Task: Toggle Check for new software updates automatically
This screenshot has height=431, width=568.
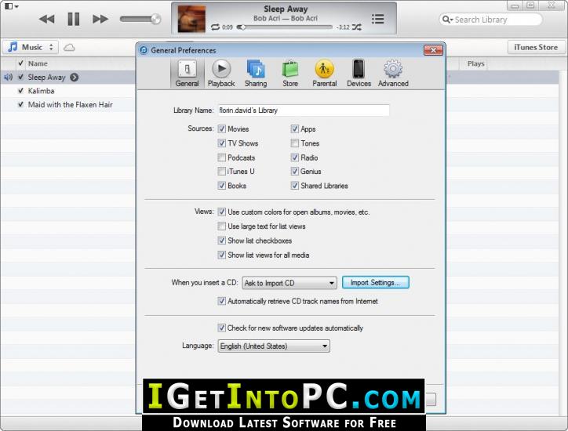Action: [x=222, y=328]
